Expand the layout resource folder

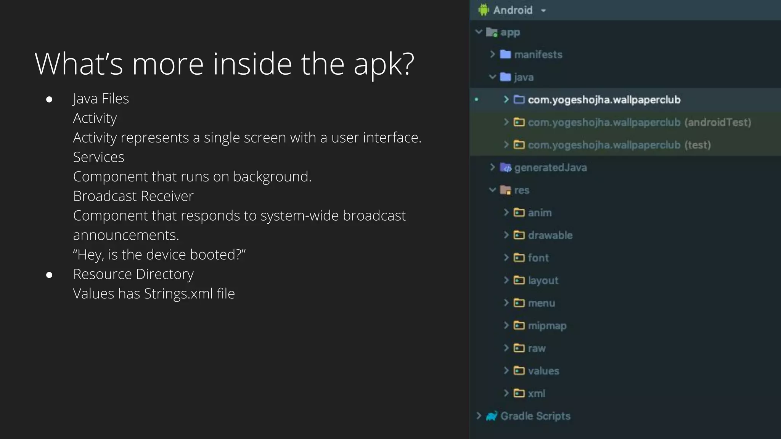(x=506, y=280)
